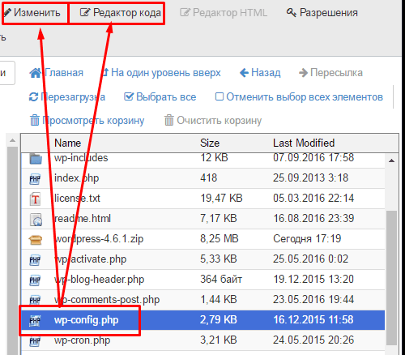Select the wp-config.php file
The height and width of the screenshot is (355, 405).
click(x=203, y=320)
